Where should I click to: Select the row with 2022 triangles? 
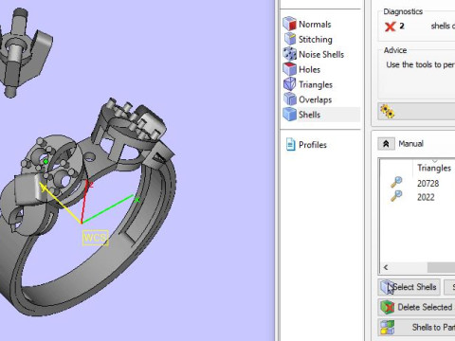[x=417, y=197]
